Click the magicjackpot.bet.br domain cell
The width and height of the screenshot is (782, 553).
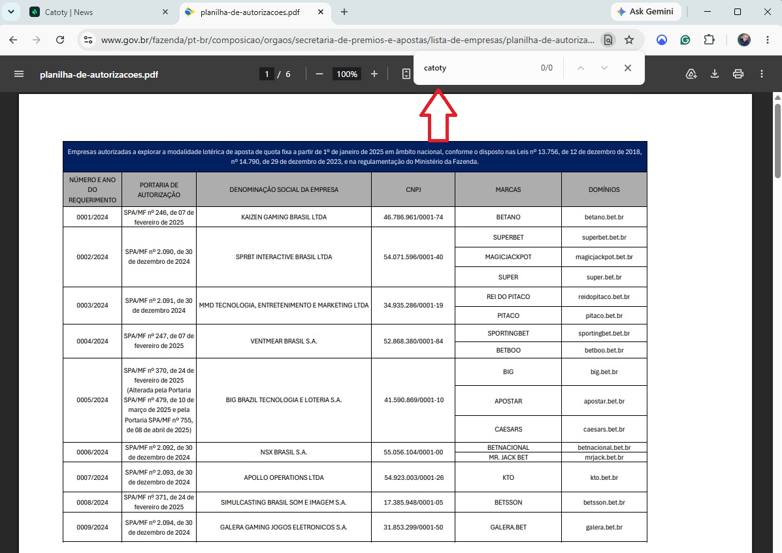(604, 257)
